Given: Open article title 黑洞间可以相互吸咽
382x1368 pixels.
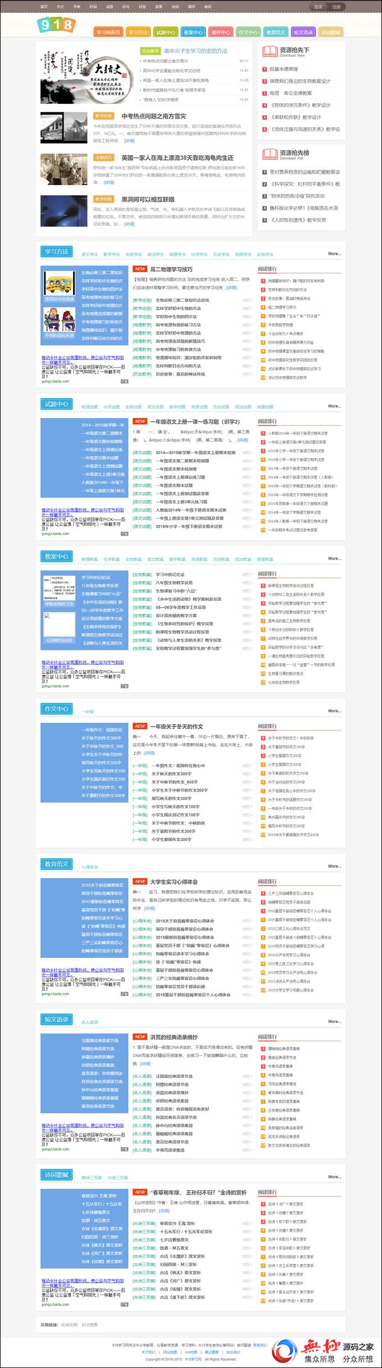Looking at the screenshot, I should (148, 200).
